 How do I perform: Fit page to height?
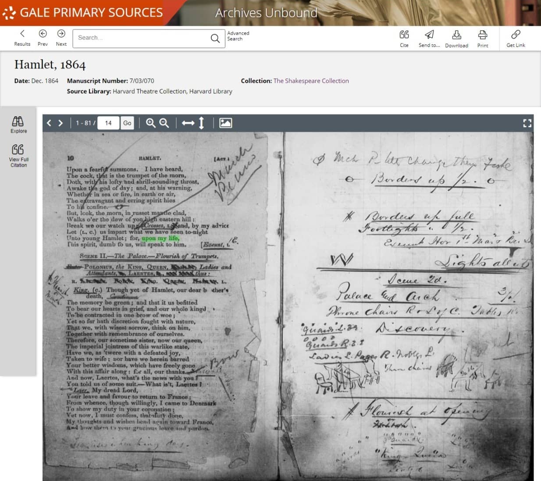coord(201,123)
